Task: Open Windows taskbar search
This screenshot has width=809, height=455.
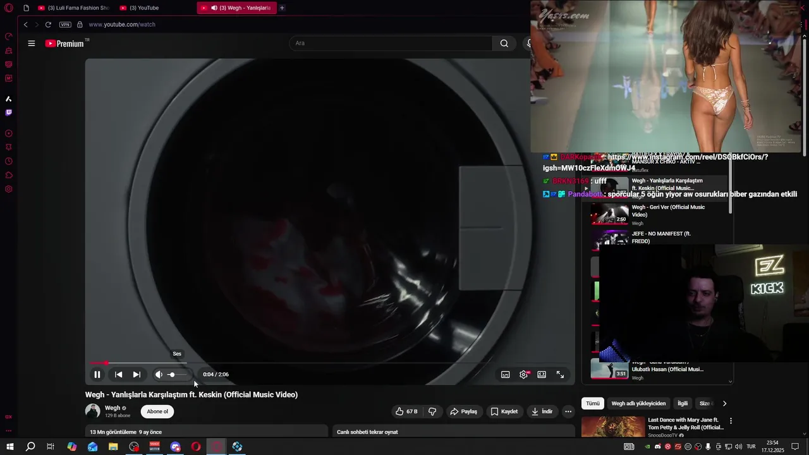Action: tap(30, 447)
